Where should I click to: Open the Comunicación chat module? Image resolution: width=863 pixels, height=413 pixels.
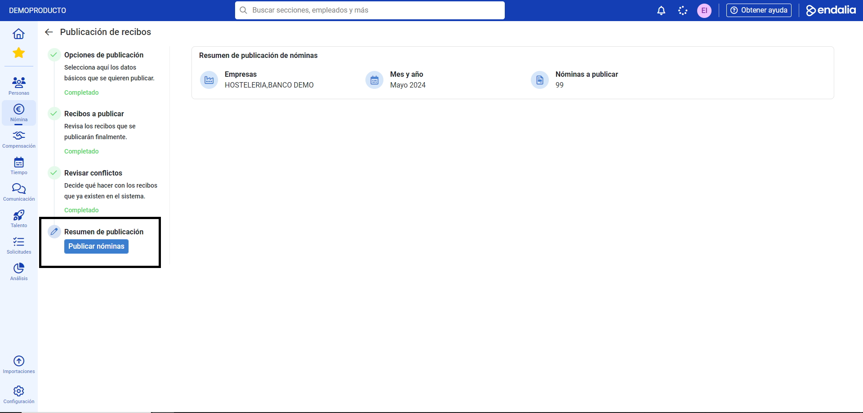click(19, 192)
